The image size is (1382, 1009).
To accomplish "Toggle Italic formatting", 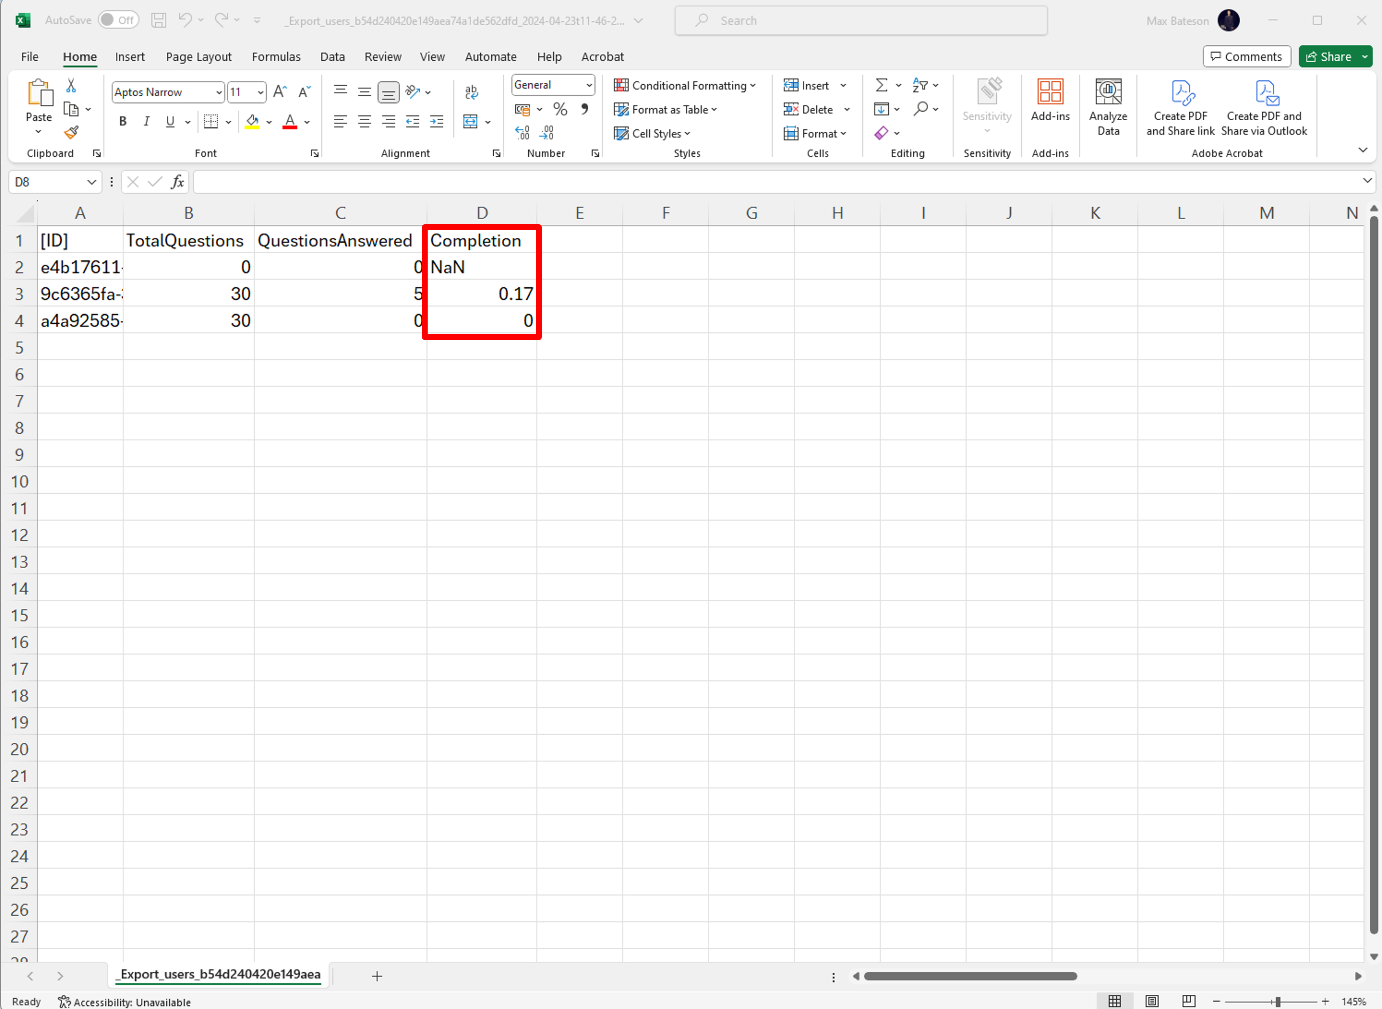I will [147, 121].
